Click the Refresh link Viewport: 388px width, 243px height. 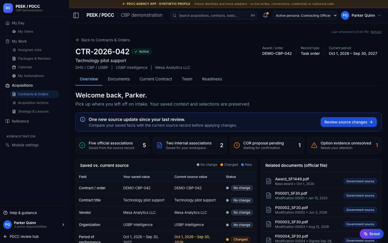[x=376, y=32]
